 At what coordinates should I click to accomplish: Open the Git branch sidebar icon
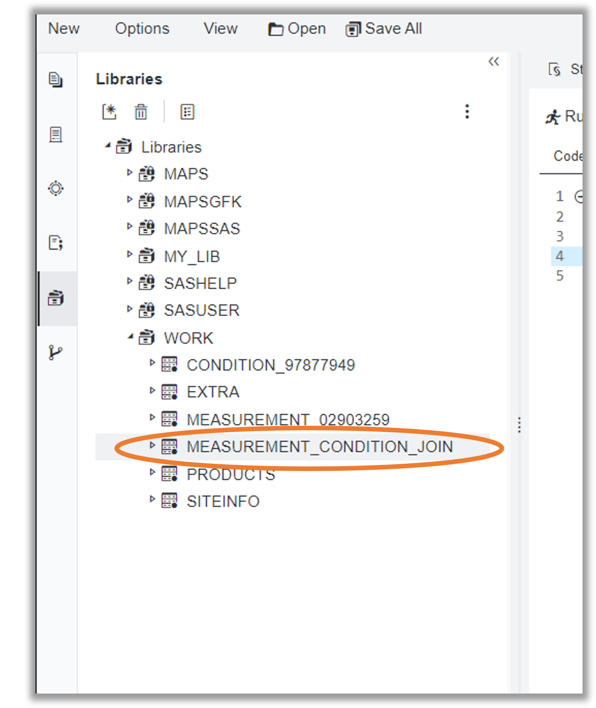pos(55,353)
